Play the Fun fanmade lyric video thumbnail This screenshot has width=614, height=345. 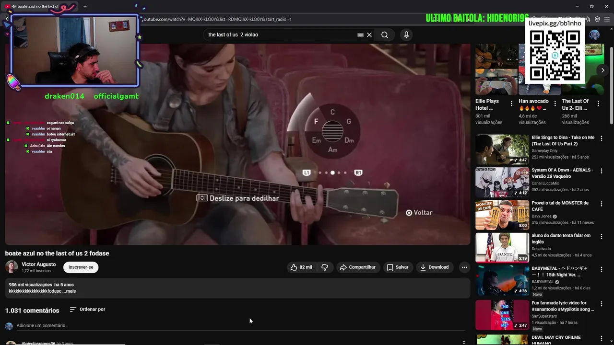click(x=502, y=315)
